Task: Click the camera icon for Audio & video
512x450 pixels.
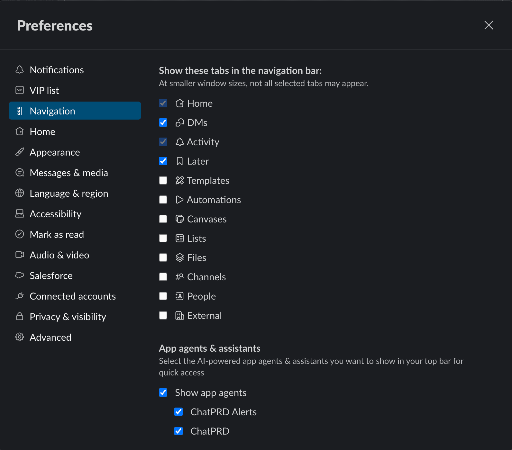Action: tap(20, 255)
